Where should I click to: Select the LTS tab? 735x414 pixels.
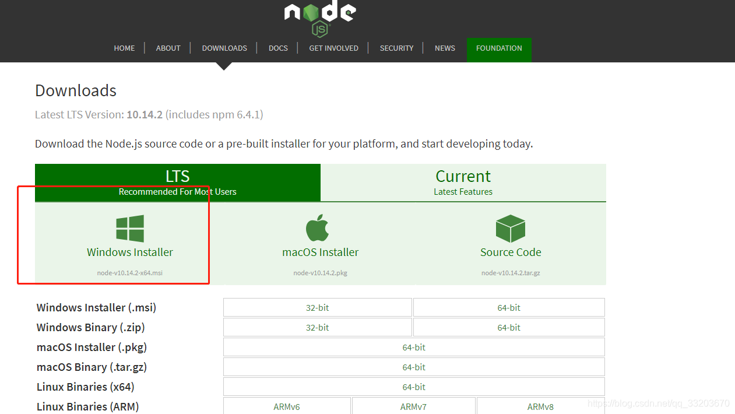click(x=178, y=183)
